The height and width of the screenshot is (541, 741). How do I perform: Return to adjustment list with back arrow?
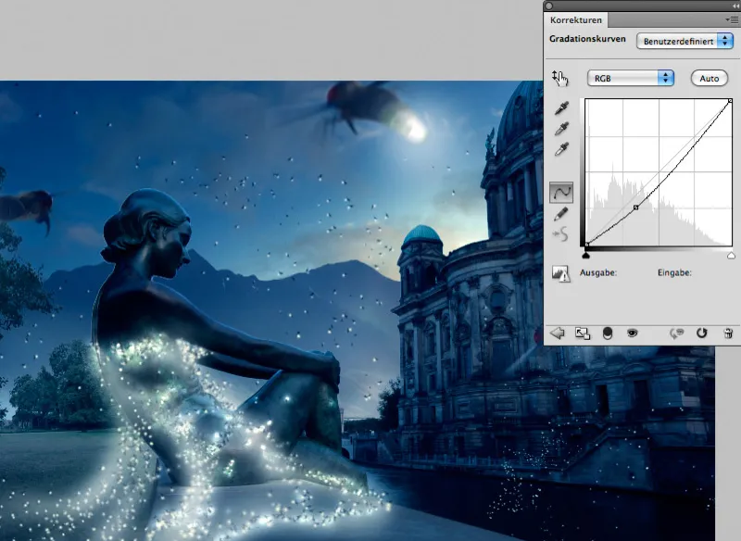click(558, 333)
